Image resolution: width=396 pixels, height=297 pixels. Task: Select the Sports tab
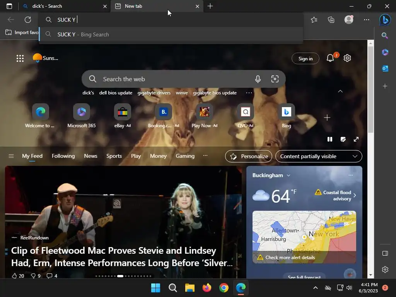(114, 156)
